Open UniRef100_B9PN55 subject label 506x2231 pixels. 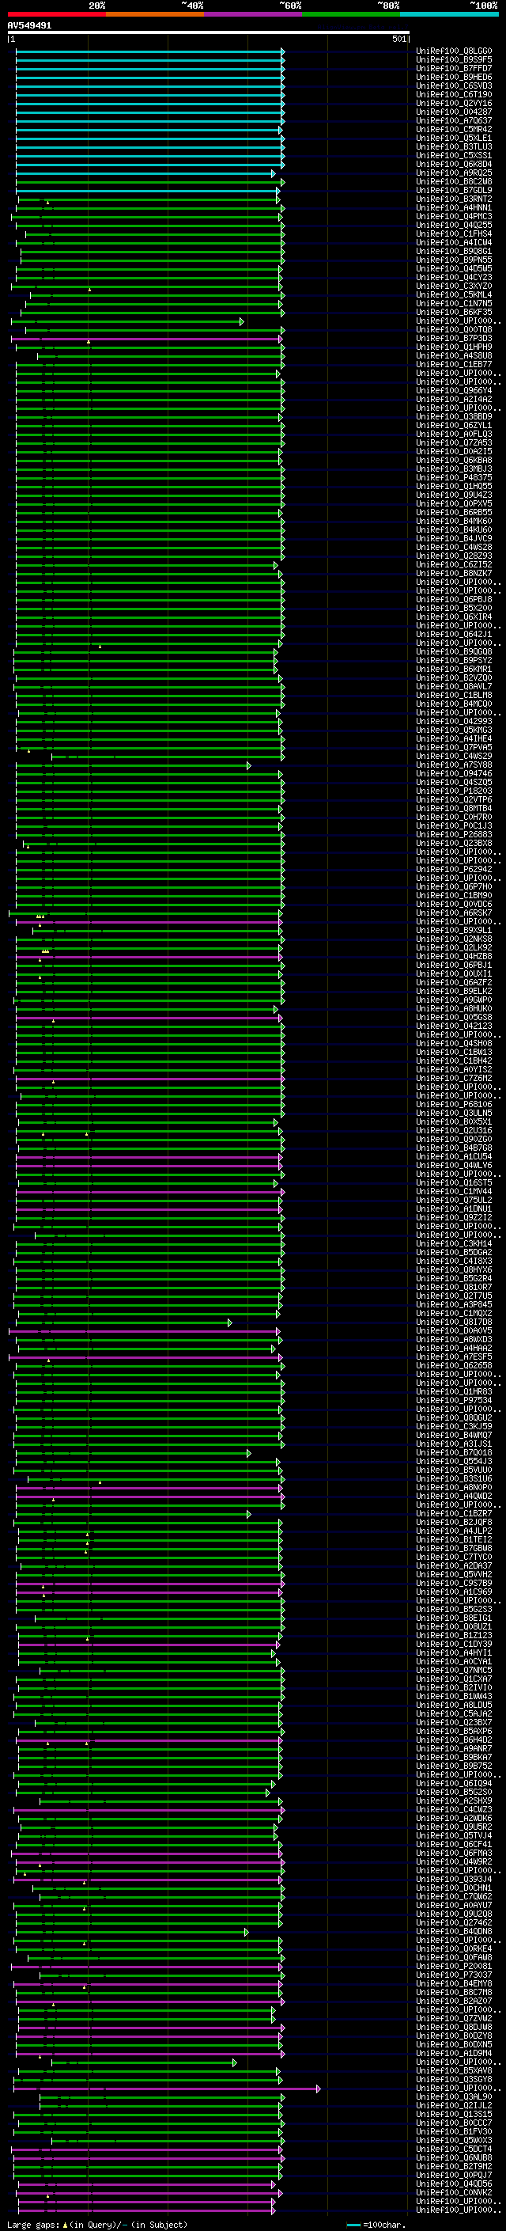coord(454,260)
